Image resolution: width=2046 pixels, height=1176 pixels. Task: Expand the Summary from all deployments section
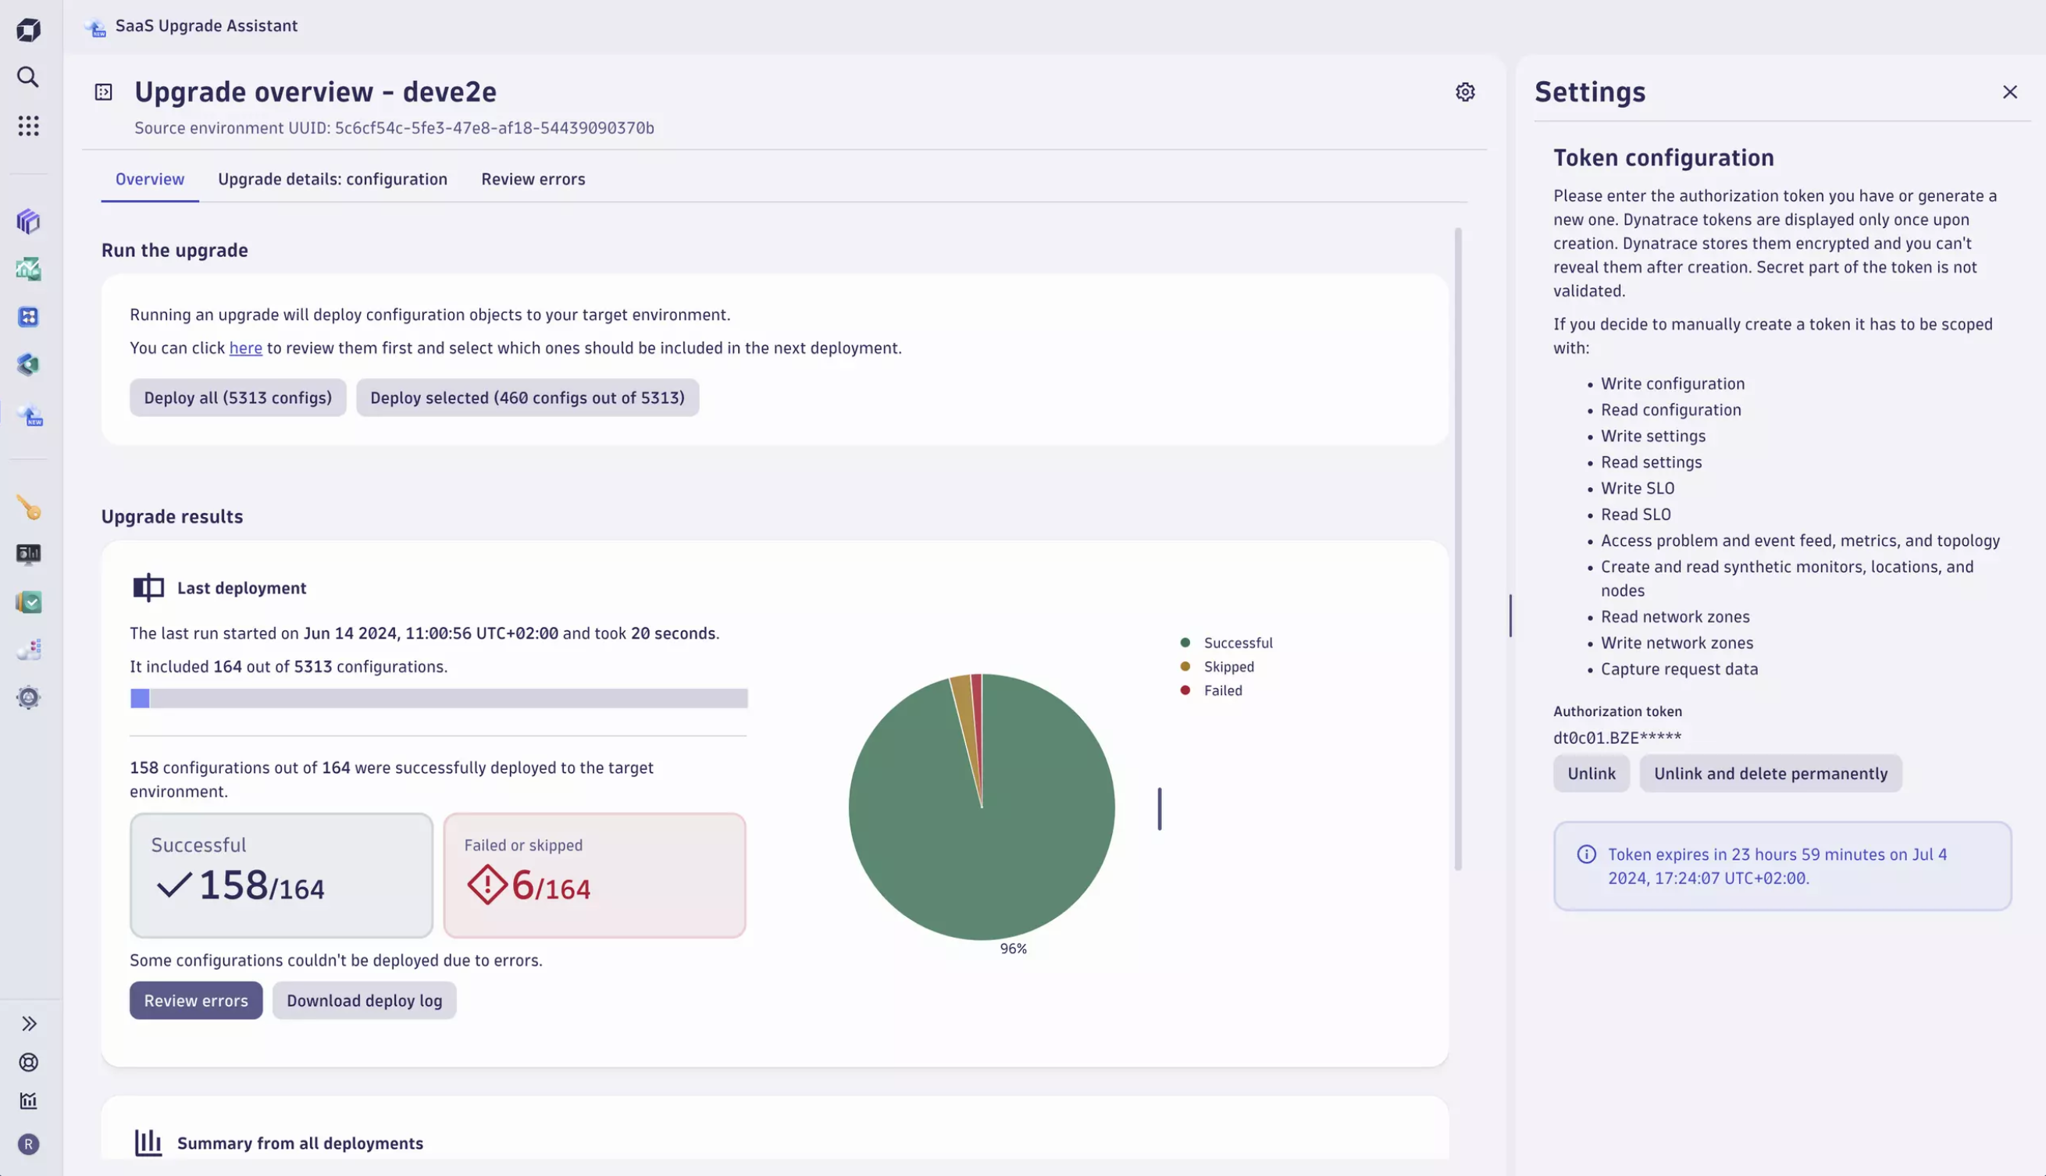pyautogui.click(x=301, y=1143)
